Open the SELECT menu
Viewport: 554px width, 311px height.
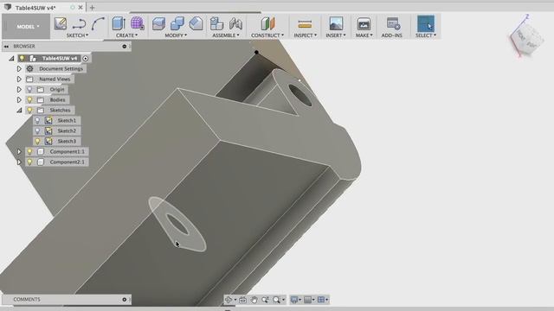point(425,35)
